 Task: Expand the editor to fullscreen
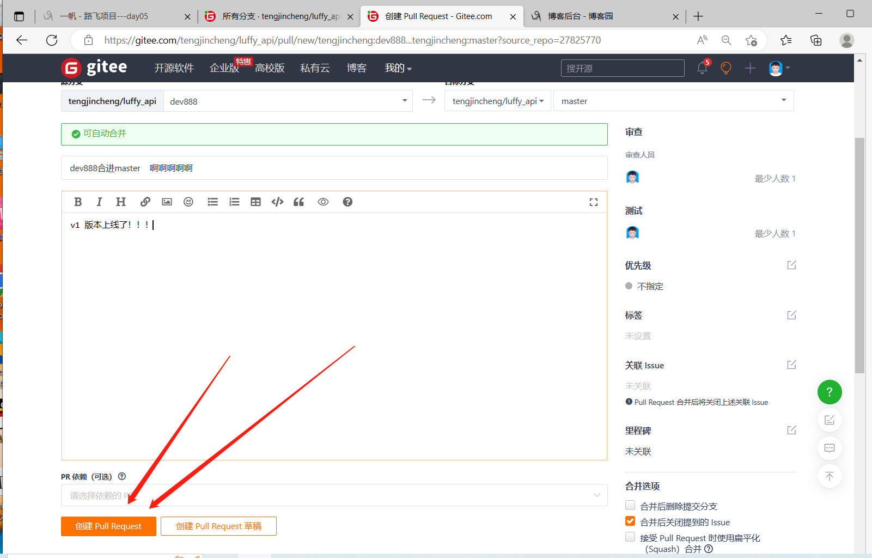(594, 202)
